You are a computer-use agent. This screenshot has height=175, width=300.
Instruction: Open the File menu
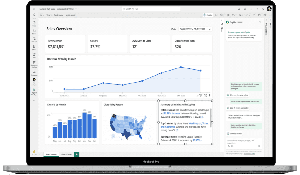click(x=42, y=15)
